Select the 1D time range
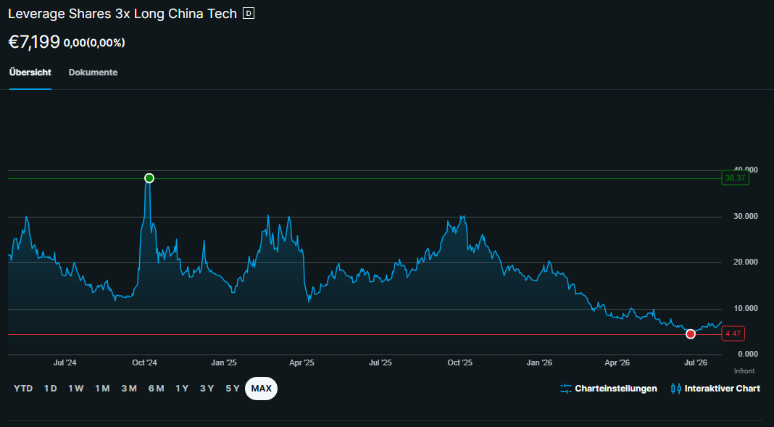The width and height of the screenshot is (774, 427). (x=50, y=389)
